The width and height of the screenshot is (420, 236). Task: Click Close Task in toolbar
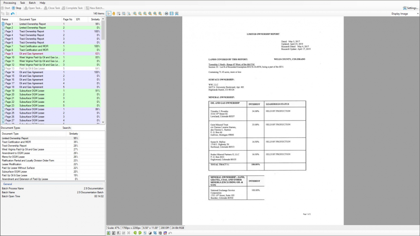tap(52, 8)
